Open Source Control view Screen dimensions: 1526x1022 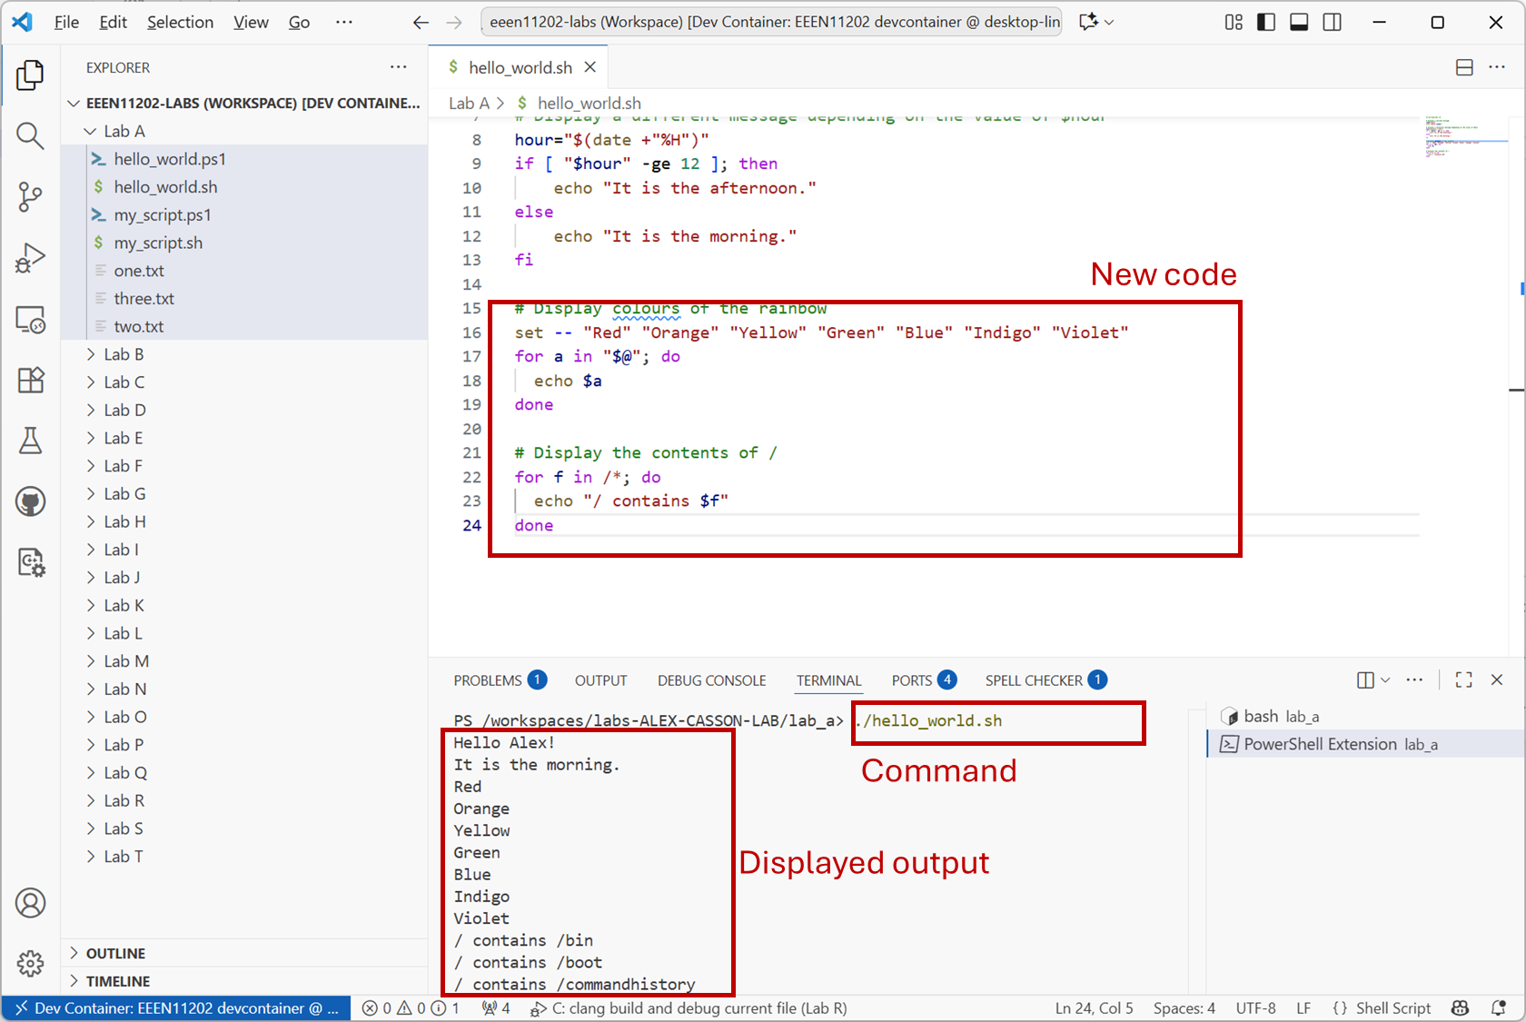[x=30, y=196]
